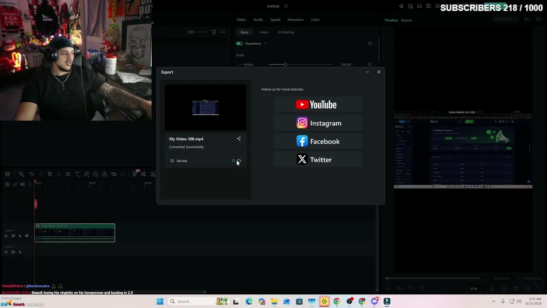Open the Instagram follow link
547x308 pixels.
pos(319,123)
